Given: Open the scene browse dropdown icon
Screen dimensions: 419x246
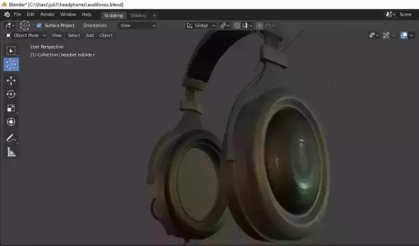Looking at the screenshot, I should point(390,14).
